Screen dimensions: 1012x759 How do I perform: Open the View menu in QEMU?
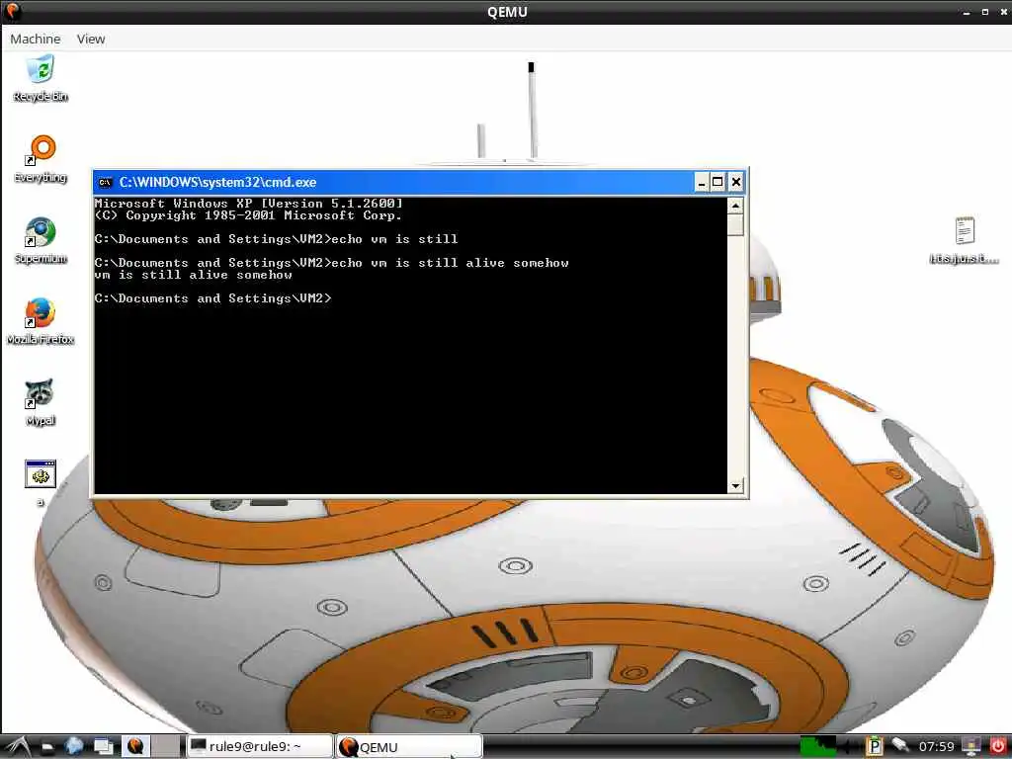(x=91, y=39)
